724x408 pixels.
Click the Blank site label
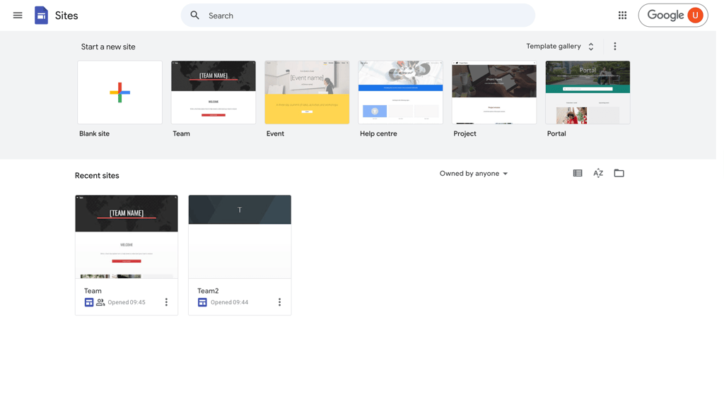94,133
